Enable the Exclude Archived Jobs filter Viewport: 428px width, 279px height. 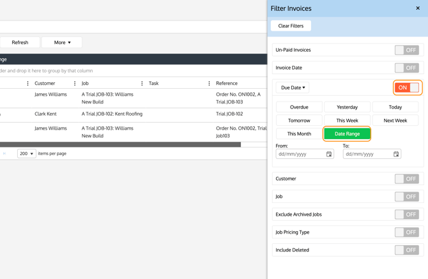[406, 215]
